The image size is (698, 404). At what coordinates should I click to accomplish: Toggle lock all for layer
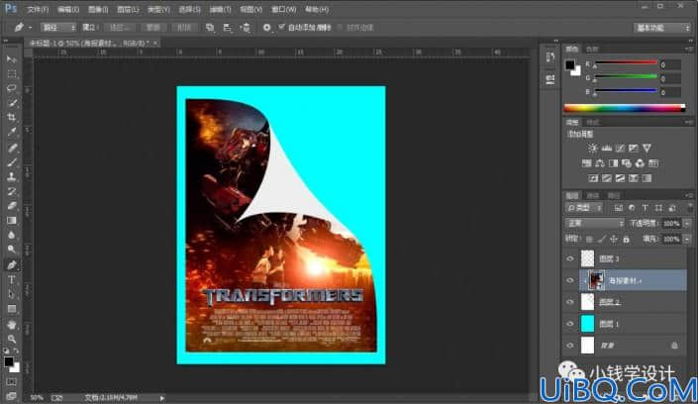click(627, 240)
